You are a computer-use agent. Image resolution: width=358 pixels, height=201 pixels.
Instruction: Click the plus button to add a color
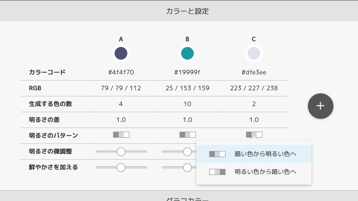pyautogui.click(x=320, y=106)
